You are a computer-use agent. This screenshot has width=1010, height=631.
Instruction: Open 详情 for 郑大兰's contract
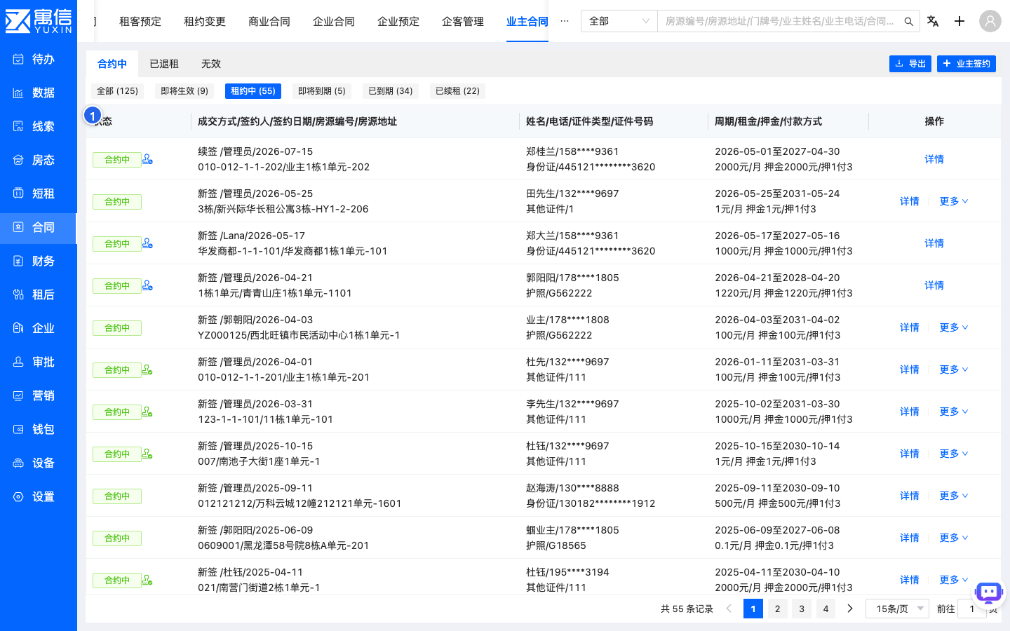(x=934, y=243)
